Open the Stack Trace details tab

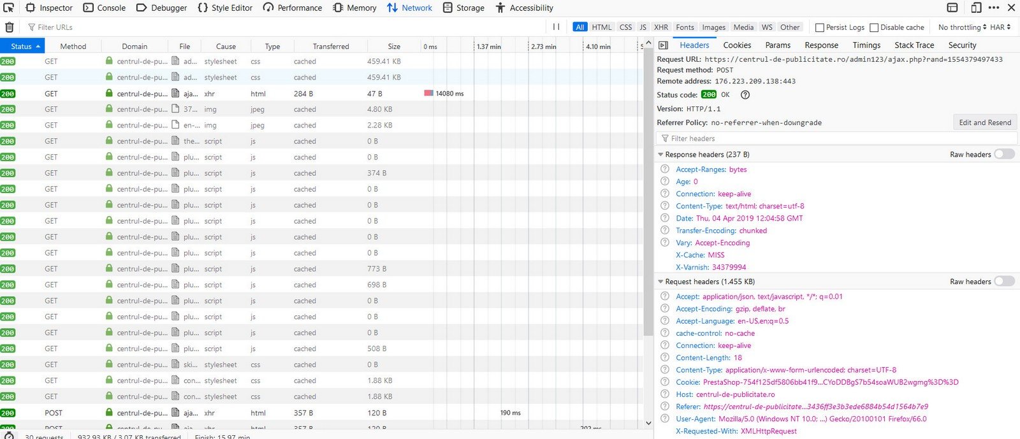pos(914,45)
